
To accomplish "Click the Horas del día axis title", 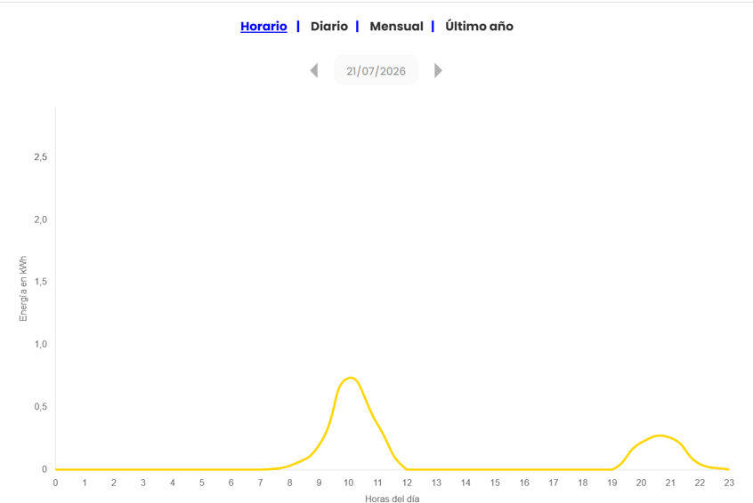I will click(392, 499).
